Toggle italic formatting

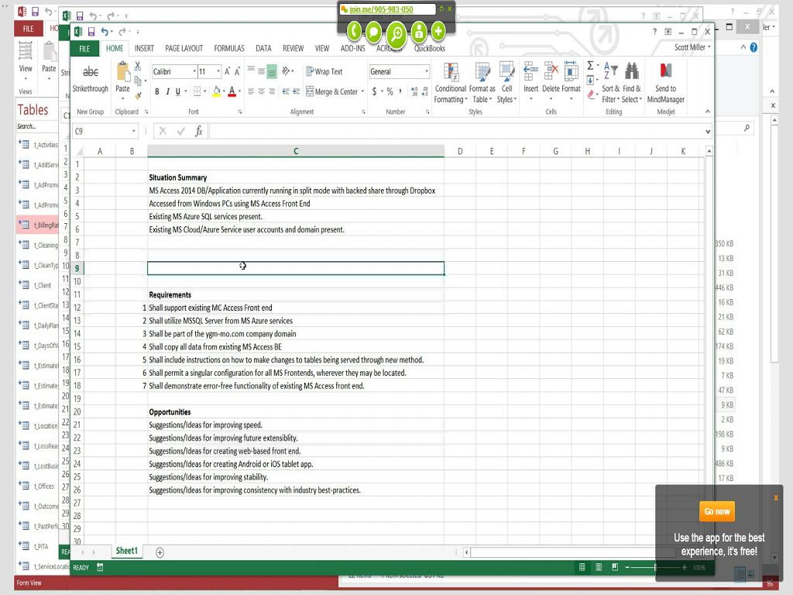[167, 91]
